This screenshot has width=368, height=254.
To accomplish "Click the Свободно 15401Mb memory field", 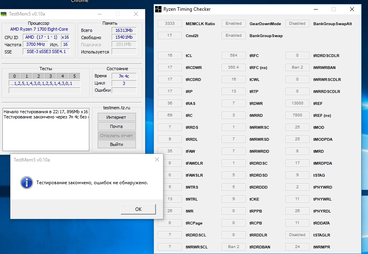I will (x=124, y=37).
